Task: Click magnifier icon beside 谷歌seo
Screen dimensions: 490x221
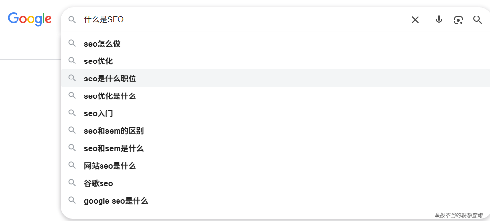Action: pyautogui.click(x=72, y=183)
